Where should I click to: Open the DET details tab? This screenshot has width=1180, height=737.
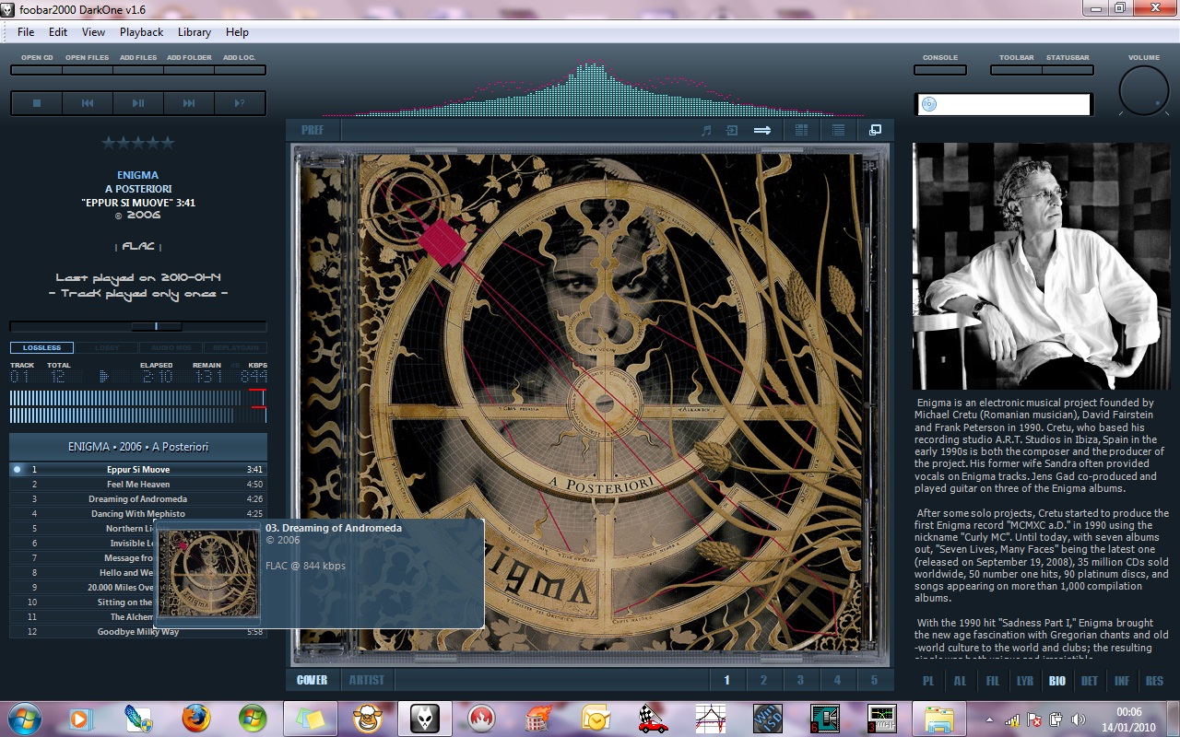(x=1090, y=682)
